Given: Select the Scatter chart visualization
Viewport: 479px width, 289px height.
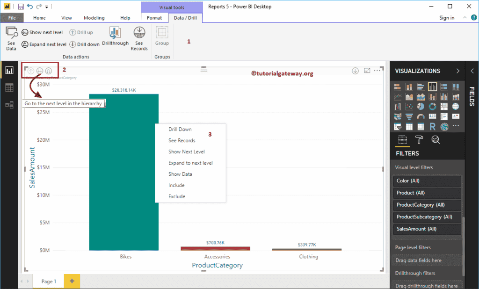Looking at the screenshot, I should point(409,106).
